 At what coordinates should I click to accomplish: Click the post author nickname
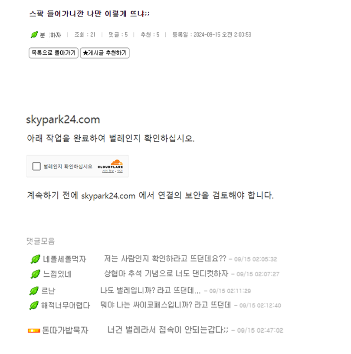(x=51, y=35)
